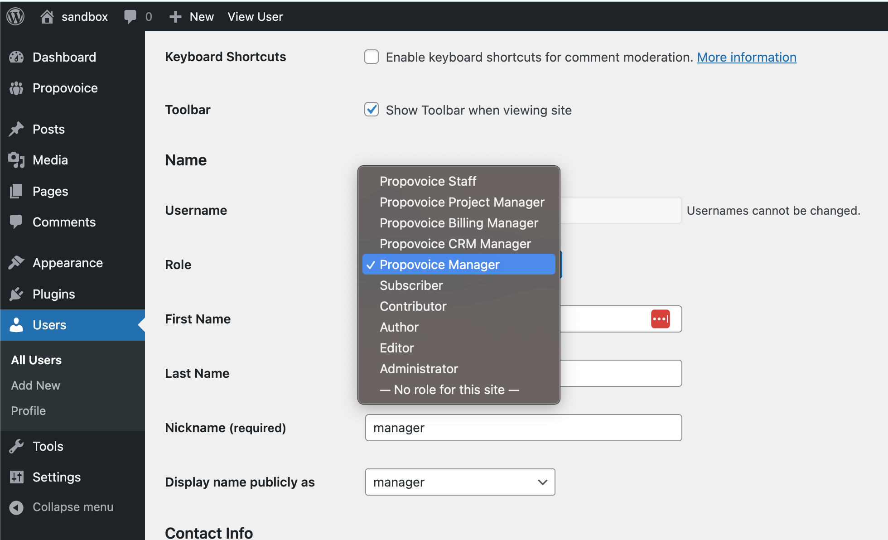Screen dimensions: 888x540
Task: Toggle Show Toolbar when viewing site
Action: pos(371,110)
